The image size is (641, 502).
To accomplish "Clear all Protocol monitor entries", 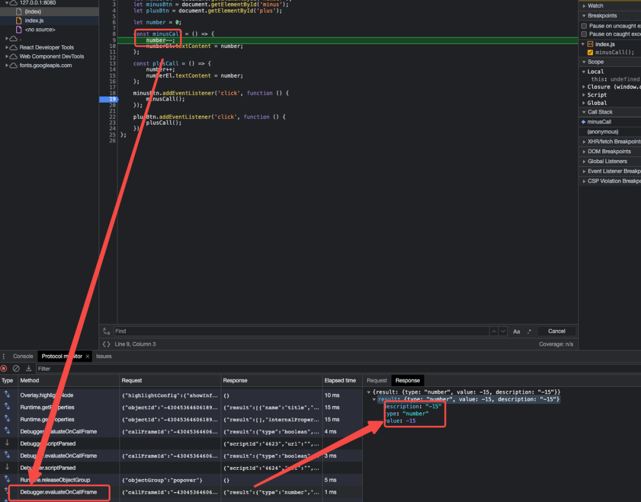I will coord(16,368).
